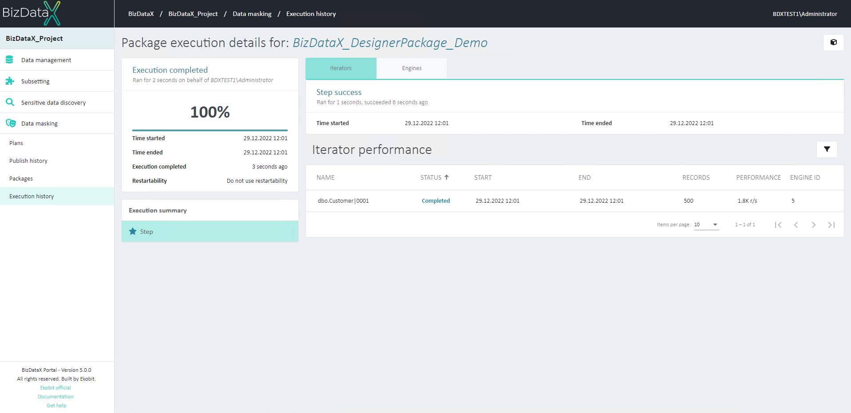The image size is (851, 413).
Task: Click the star icon next to Step
Action: (x=133, y=231)
